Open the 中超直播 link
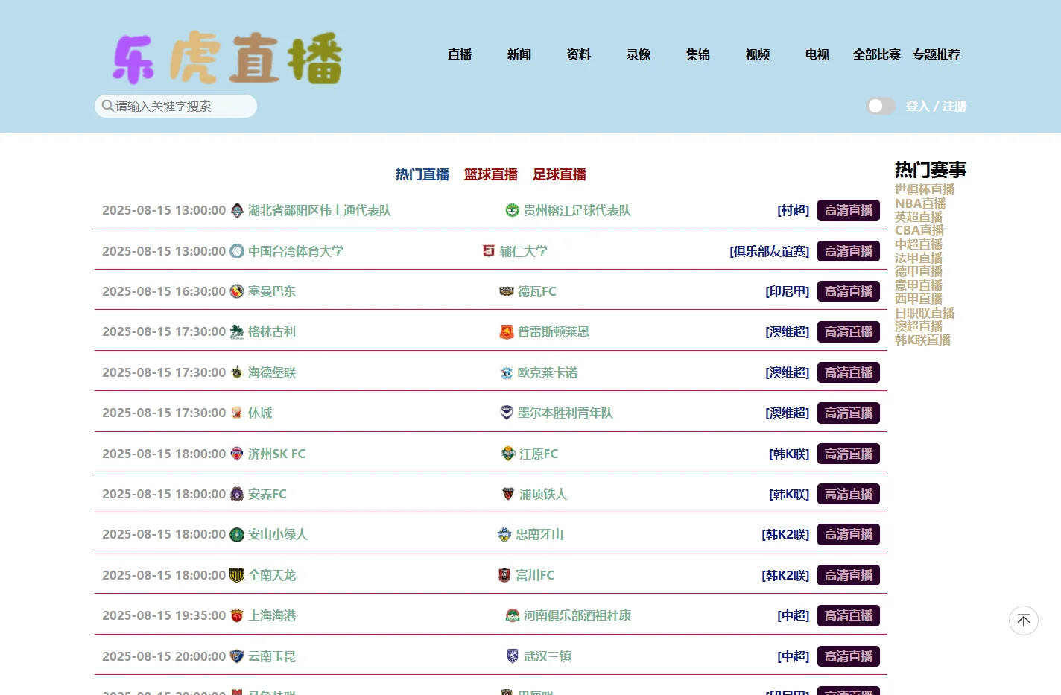 (919, 244)
